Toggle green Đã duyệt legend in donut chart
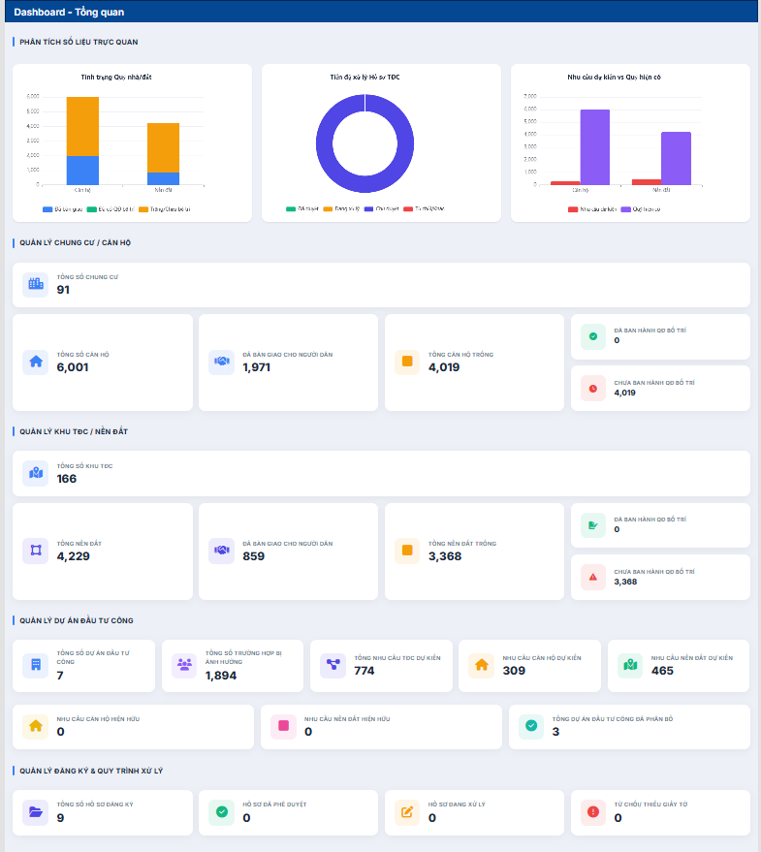The height and width of the screenshot is (852, 761). coord(302,208)
